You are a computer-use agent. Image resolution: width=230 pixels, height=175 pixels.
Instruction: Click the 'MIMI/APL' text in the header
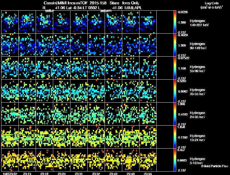[x=133, y=8]
